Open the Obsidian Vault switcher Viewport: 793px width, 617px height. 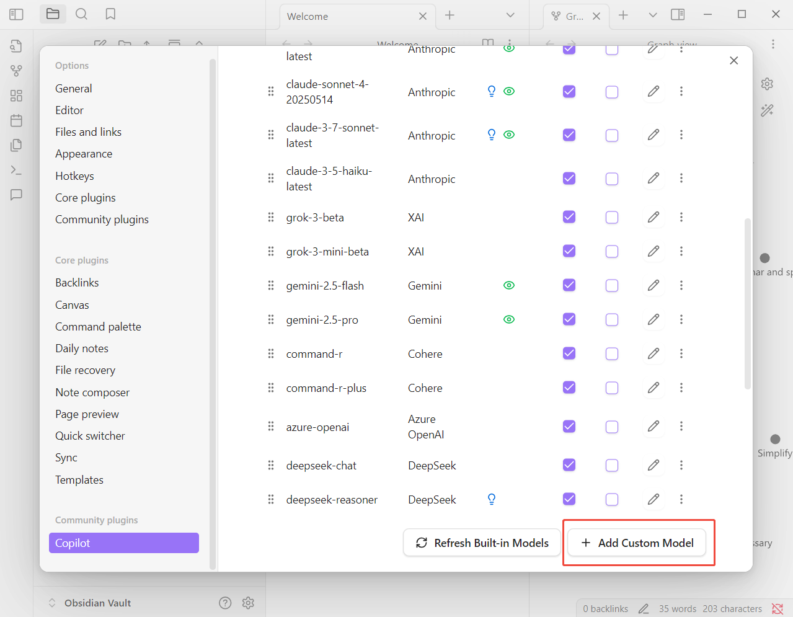click(90, 603)
